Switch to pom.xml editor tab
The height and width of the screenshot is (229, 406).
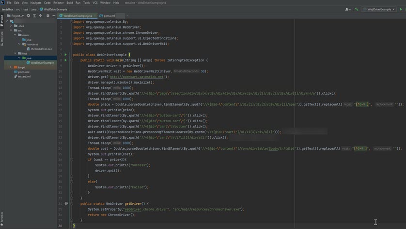[107, 16]
